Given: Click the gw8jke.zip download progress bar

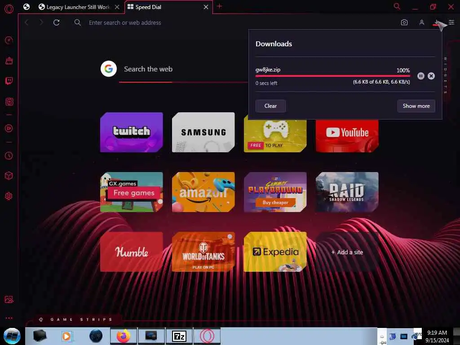Looking at the screenshot, I should [333, 75].
